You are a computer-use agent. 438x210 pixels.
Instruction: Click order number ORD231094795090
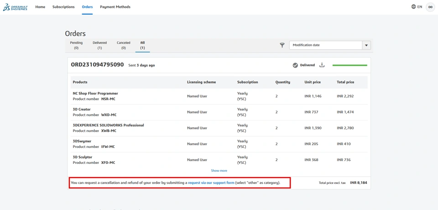pyautogui.click(x=97, y=65)
